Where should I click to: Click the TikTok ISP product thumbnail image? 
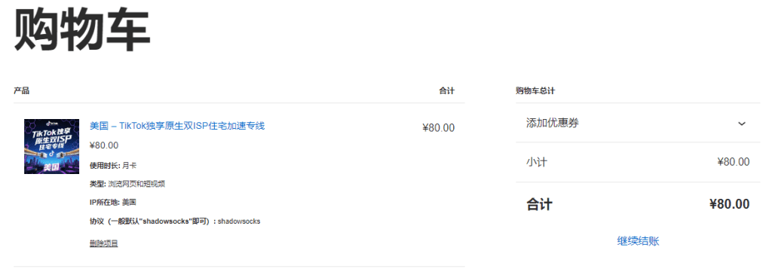52,146
